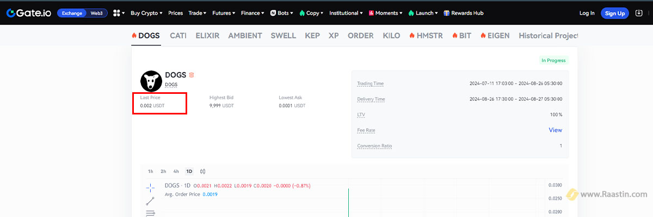Open the candlestick chart type selector
Image resolution: width=653 pixels, height=217 pixels.
point(202,171)
